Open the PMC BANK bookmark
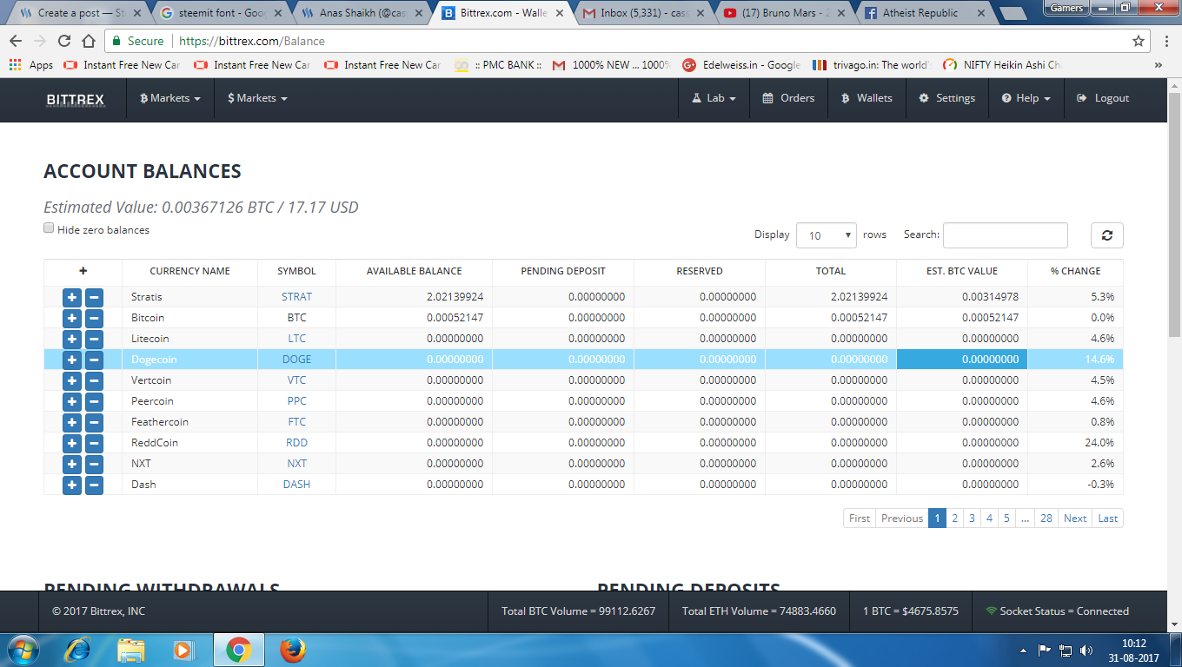 coord(499,65)
